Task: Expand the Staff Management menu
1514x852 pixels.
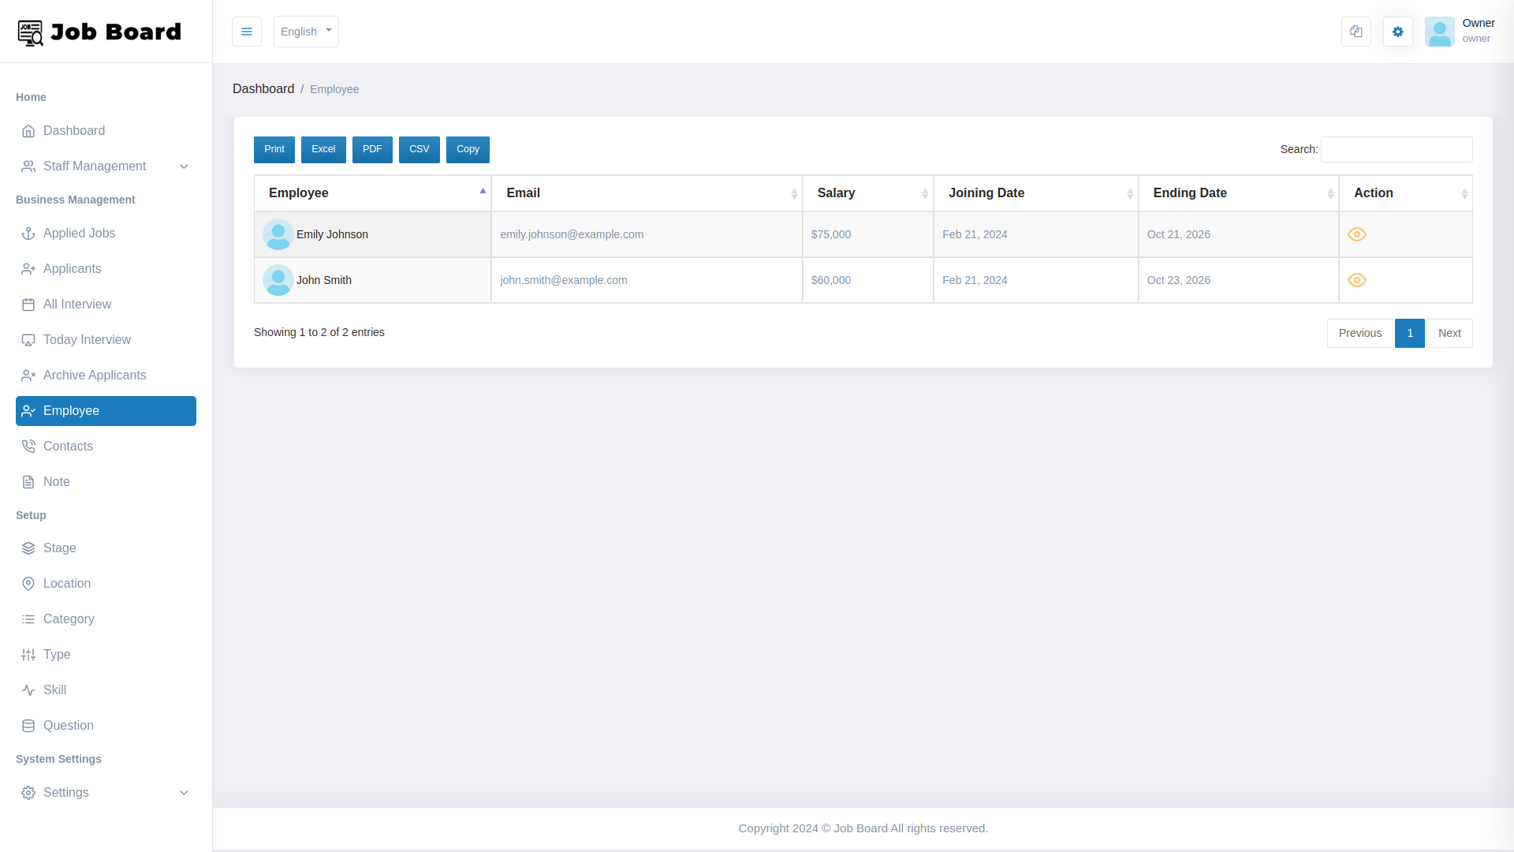Action: pos(95,166)
